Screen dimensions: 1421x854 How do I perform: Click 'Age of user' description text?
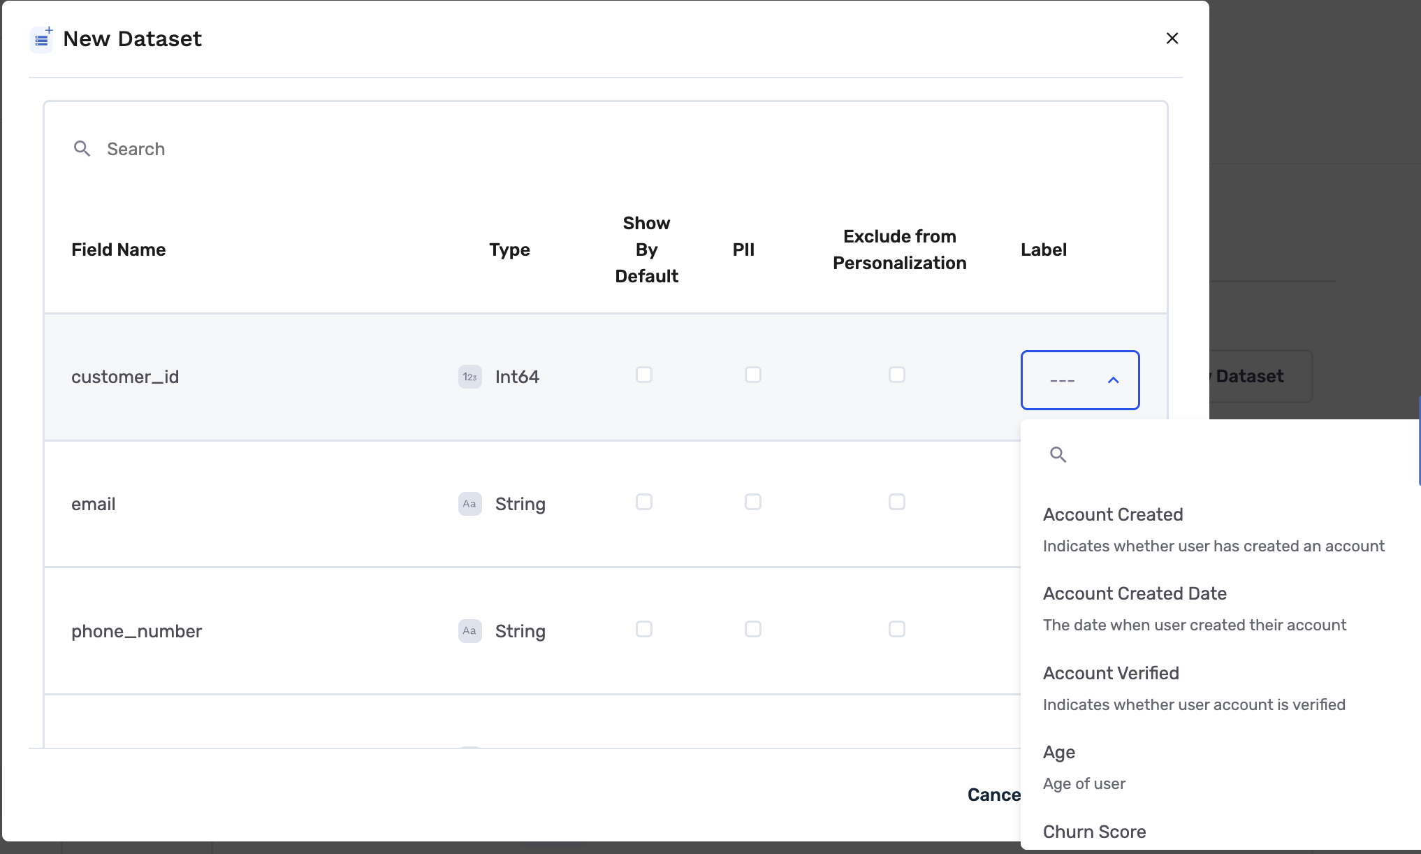coord(1084,783)
